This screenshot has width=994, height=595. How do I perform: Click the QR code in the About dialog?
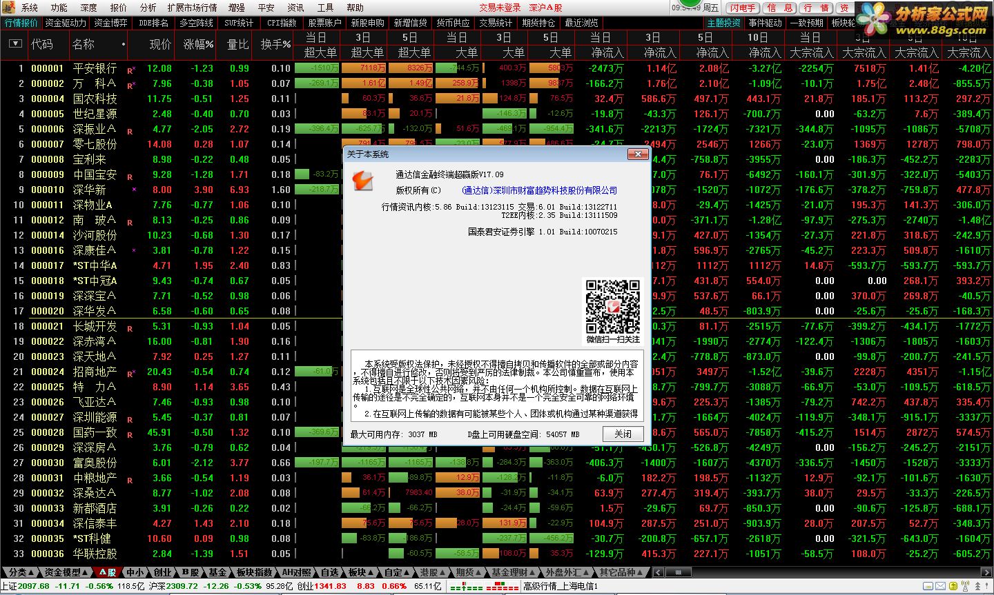coord(612,305)
